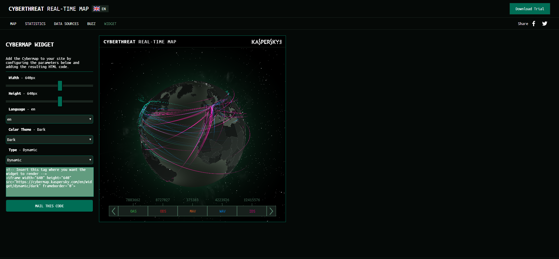Select the IDS detection type
This screenshot has width=559, height=259.
[252, 211]
